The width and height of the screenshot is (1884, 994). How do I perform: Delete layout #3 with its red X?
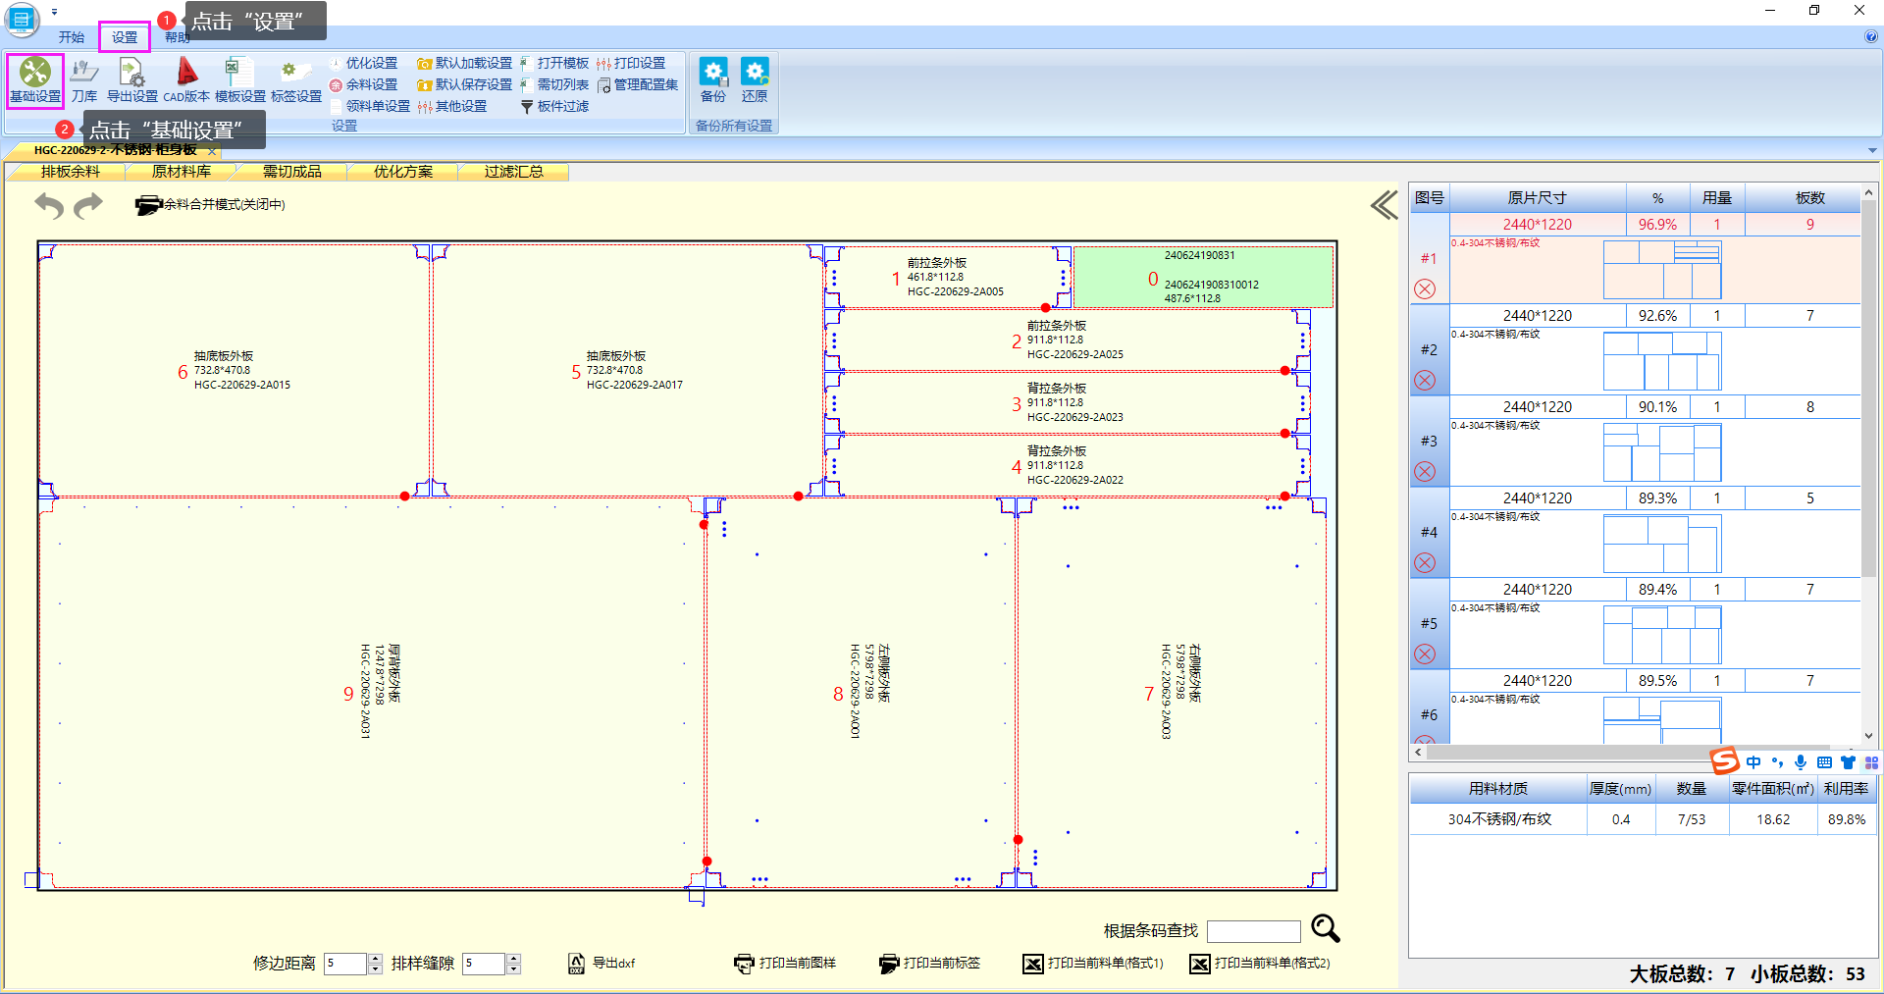coord(1425,472)
